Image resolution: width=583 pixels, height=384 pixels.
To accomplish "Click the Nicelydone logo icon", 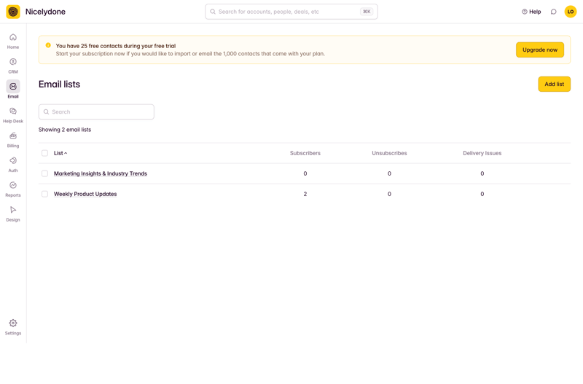I will coord(13,12).
